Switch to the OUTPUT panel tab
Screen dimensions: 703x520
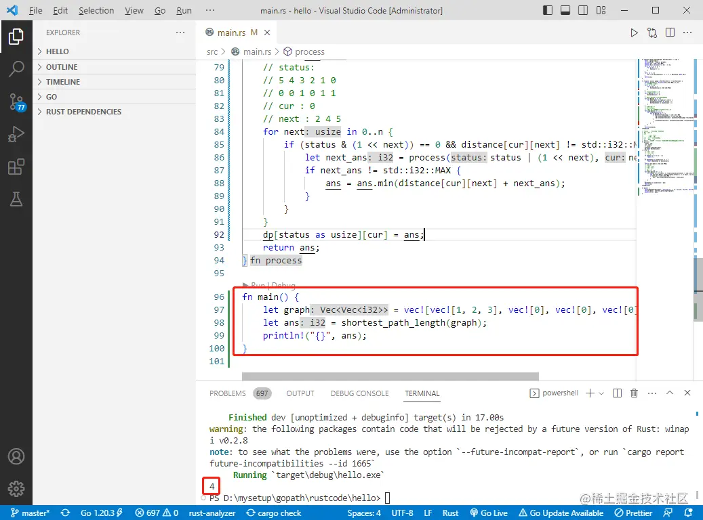(x=300, y=393)
